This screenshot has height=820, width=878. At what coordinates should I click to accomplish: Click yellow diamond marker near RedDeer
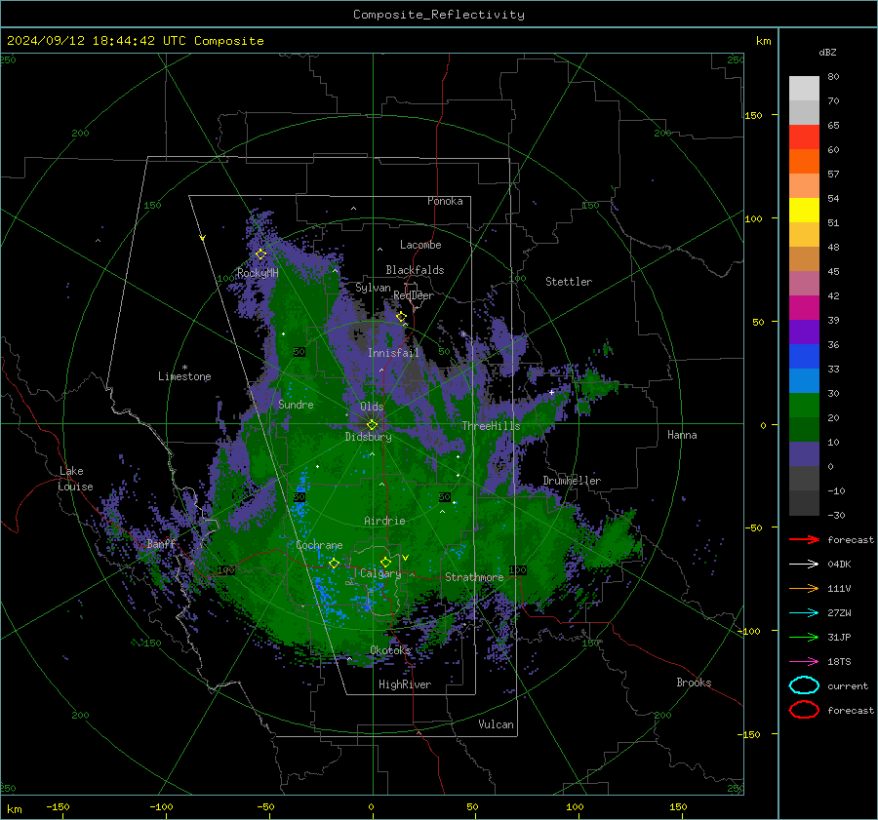coord(401,317)
